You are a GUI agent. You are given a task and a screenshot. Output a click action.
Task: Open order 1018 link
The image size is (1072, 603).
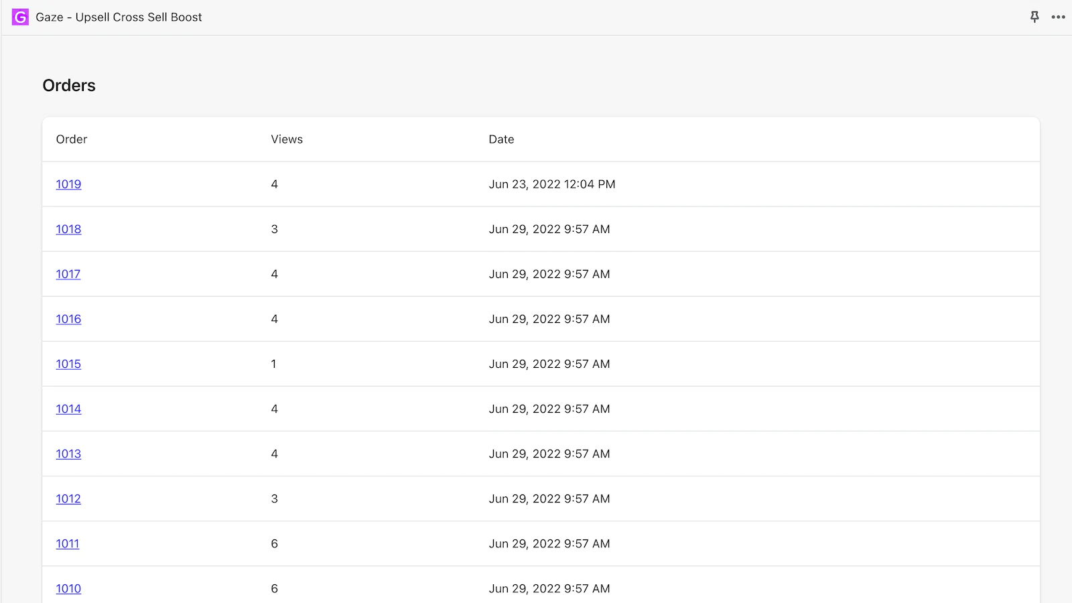tap(68, 229)
